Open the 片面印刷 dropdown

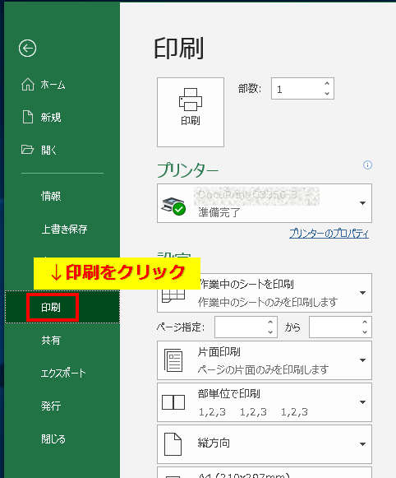pos(265,360)
